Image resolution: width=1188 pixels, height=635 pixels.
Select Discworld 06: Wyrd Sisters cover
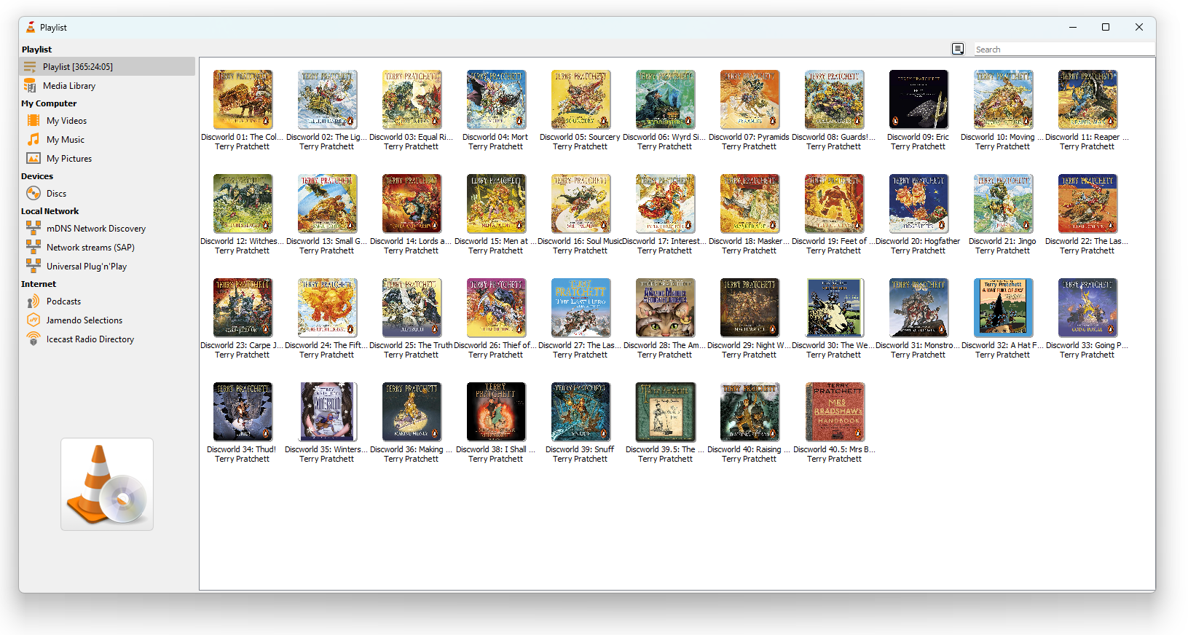pyautogui.click(x=665, y=100)
